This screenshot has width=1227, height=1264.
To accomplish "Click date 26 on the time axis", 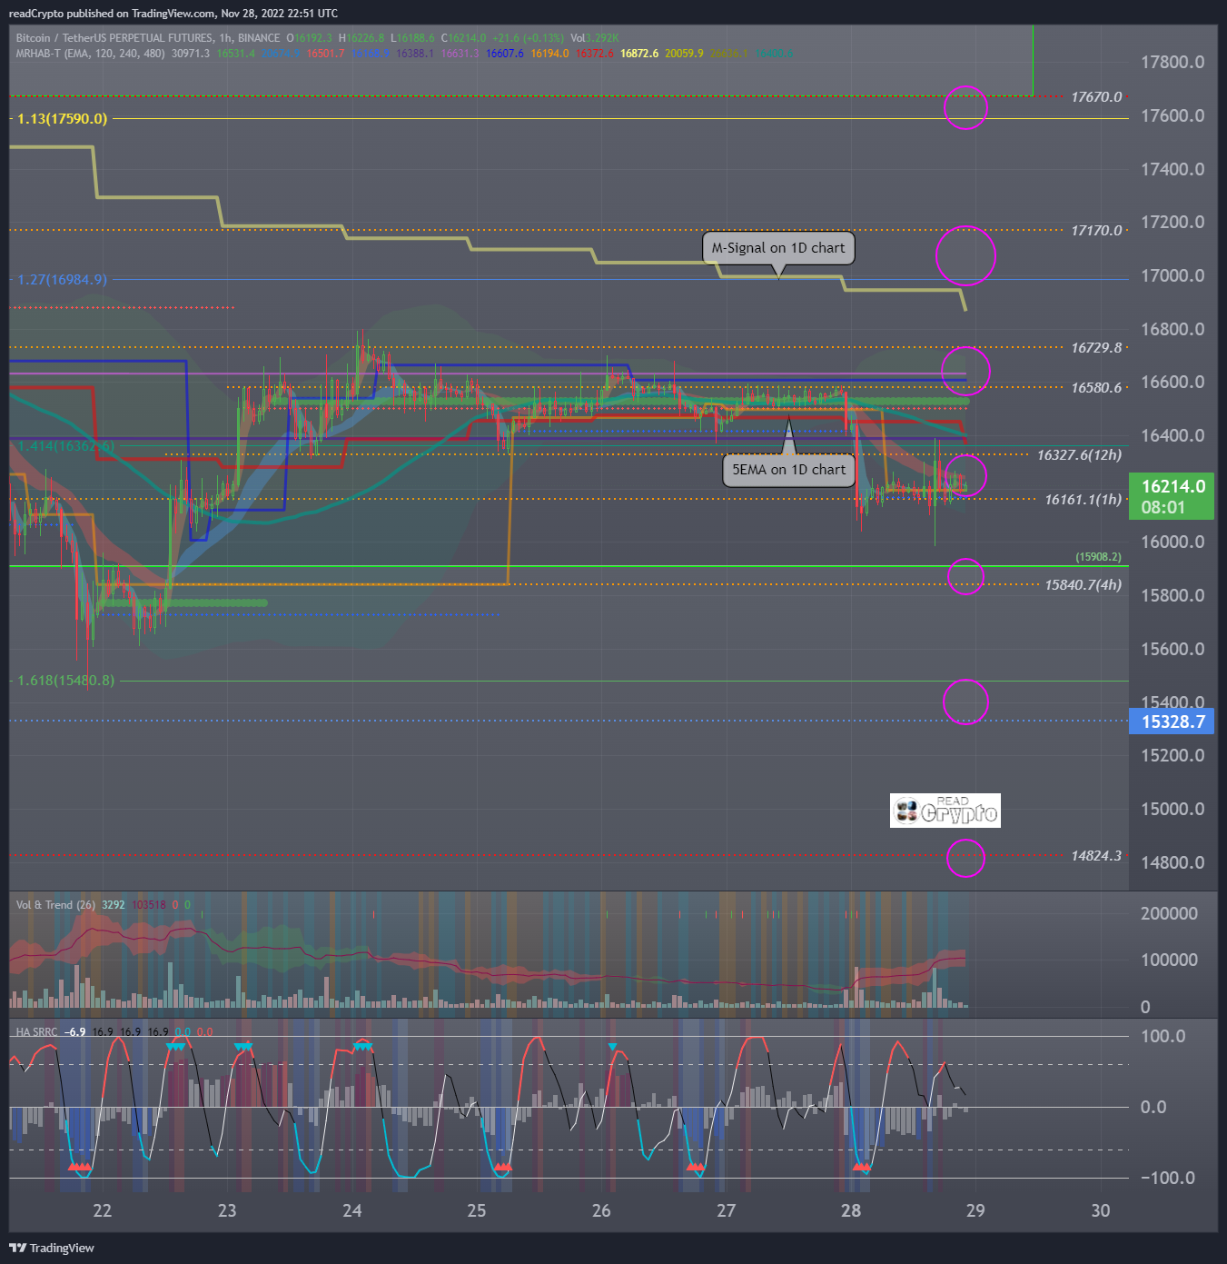I will click(601, 1210).
